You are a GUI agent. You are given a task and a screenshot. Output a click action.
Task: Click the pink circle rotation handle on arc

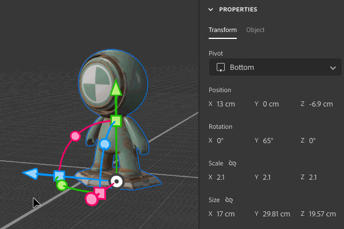click(x=75, y=136)
